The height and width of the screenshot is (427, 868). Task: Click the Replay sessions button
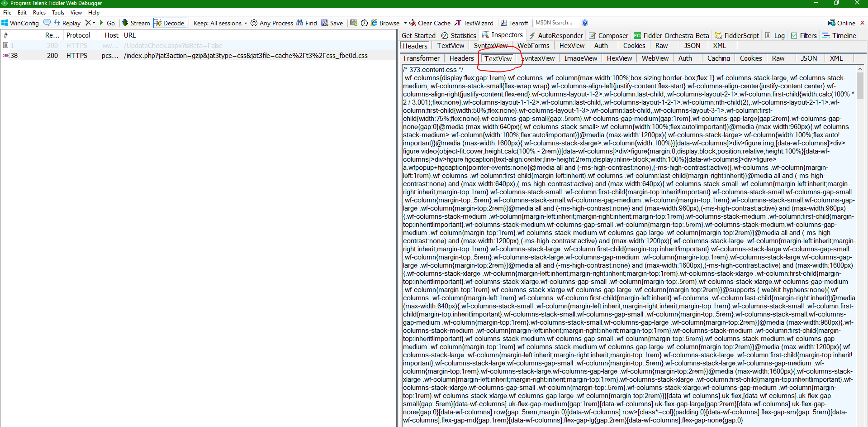[x=67, y=23]
